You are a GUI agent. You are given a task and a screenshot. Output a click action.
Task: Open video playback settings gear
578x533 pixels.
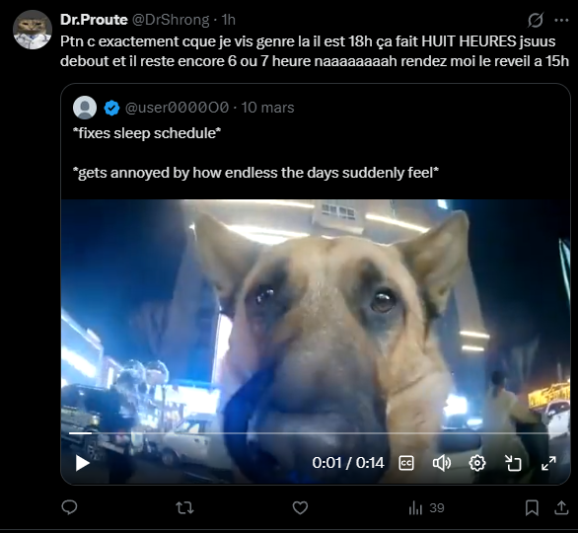point(477,463)
